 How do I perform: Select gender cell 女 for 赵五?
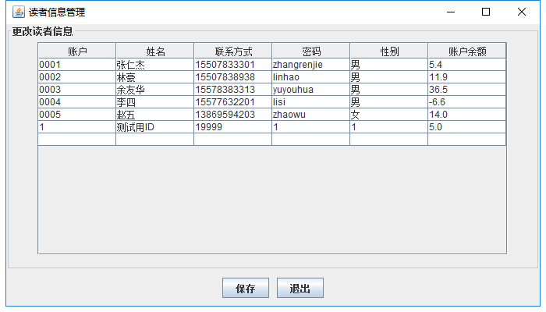point(389,115)
